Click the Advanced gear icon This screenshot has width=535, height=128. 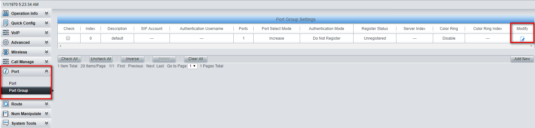[6, 42]
